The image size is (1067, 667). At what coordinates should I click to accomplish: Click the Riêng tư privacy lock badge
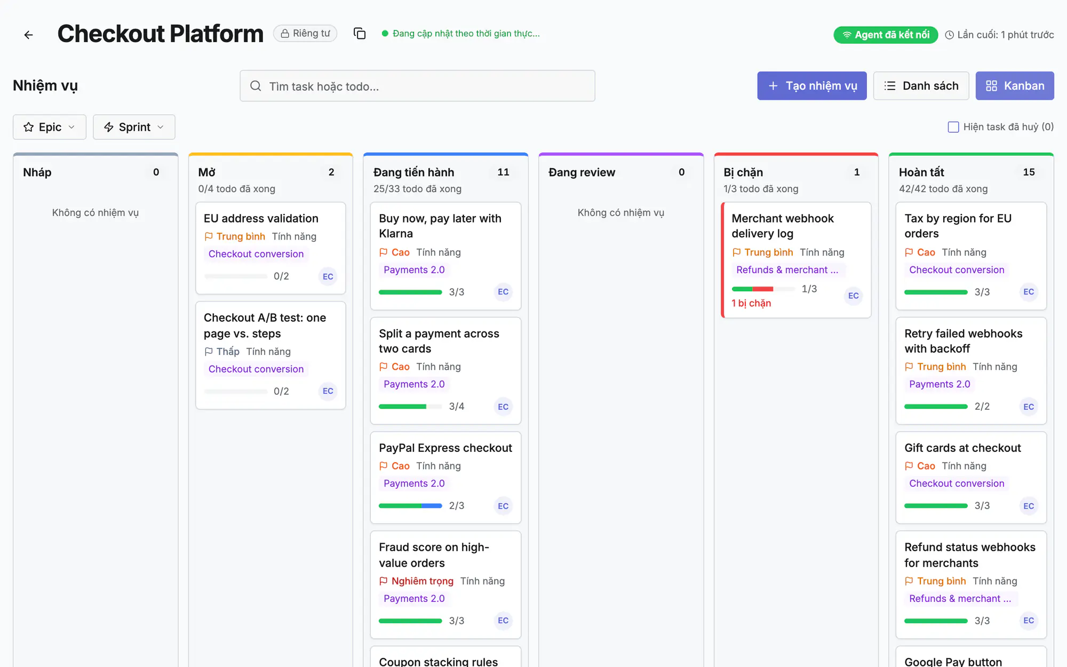(305, 33)
